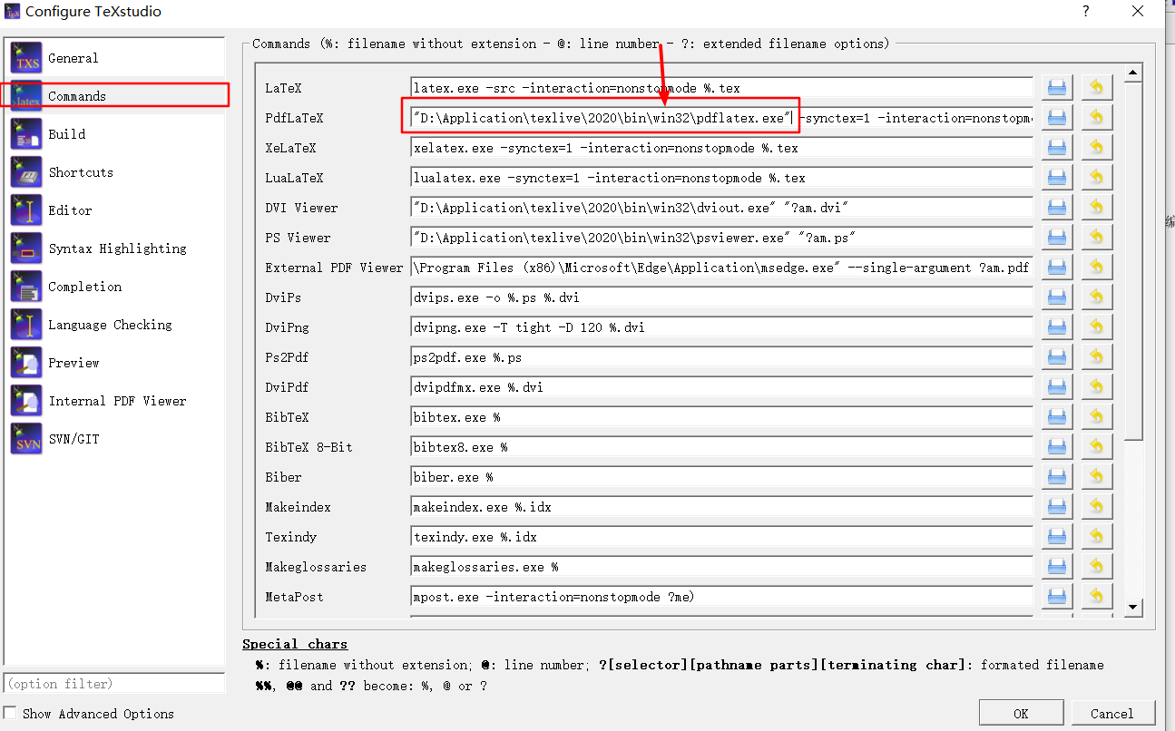The width and height of the screenshot is (1175, 731).
Task: Restore default for XeLaTeX command
Action: click(x=1097, y=147)
